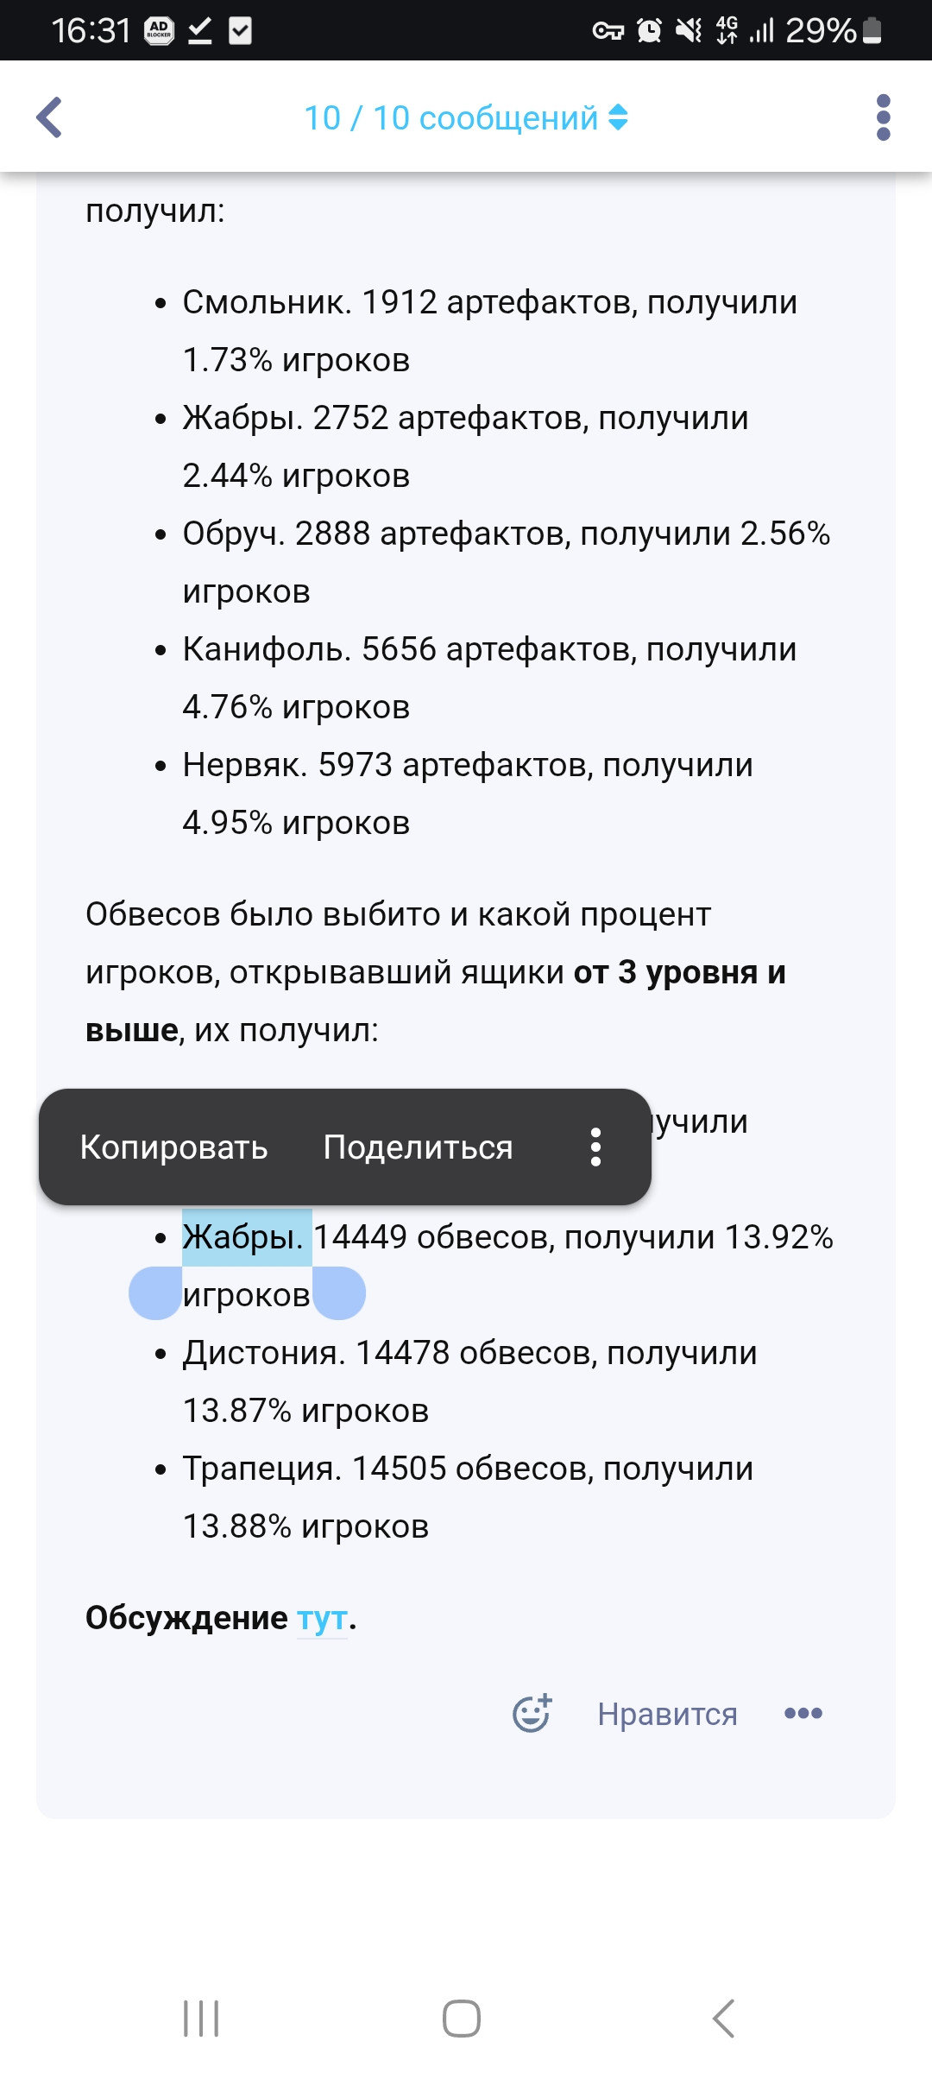Tap the alarm icon in status bar

[649, 31]
